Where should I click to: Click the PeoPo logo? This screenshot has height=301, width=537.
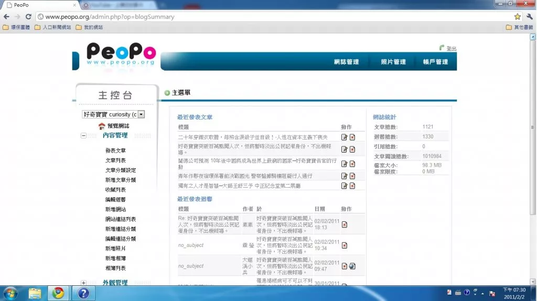pyautogui.click(x=121, y=54)
